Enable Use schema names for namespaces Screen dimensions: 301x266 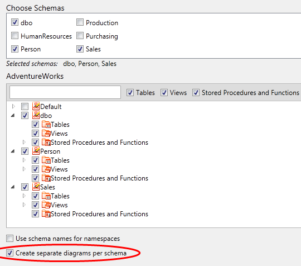(x=9, y=238)
